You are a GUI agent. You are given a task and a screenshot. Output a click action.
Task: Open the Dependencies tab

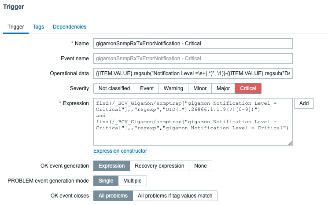point(70,27)
